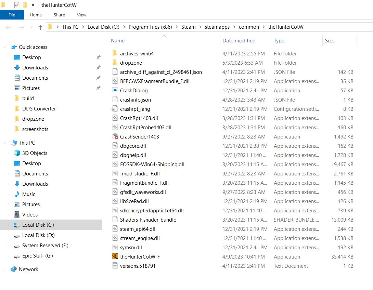Sort files by Size column header
Screen dimensions: 373x290
pyautogui.click(x=340, y=40)
